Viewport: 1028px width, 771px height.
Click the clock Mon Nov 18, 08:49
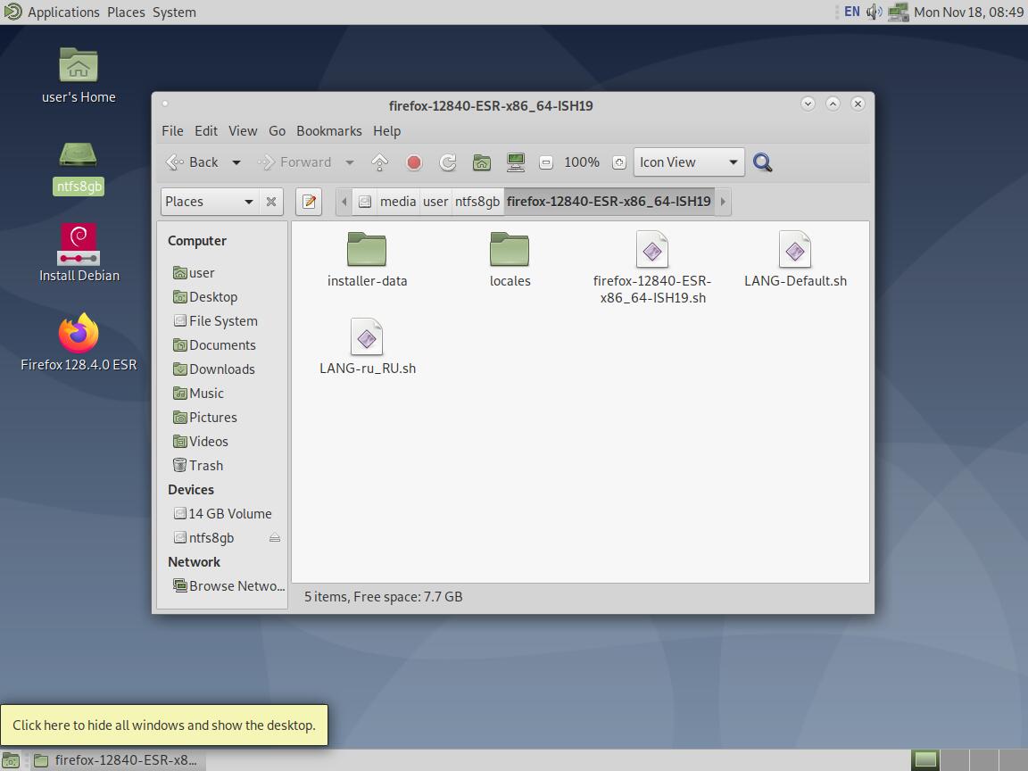click(x=968, y=12)
